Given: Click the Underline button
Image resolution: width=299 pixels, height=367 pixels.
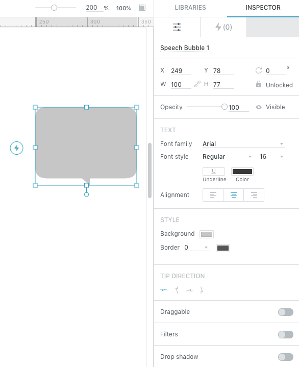Looking at the screenshot, I should [214, 172].
